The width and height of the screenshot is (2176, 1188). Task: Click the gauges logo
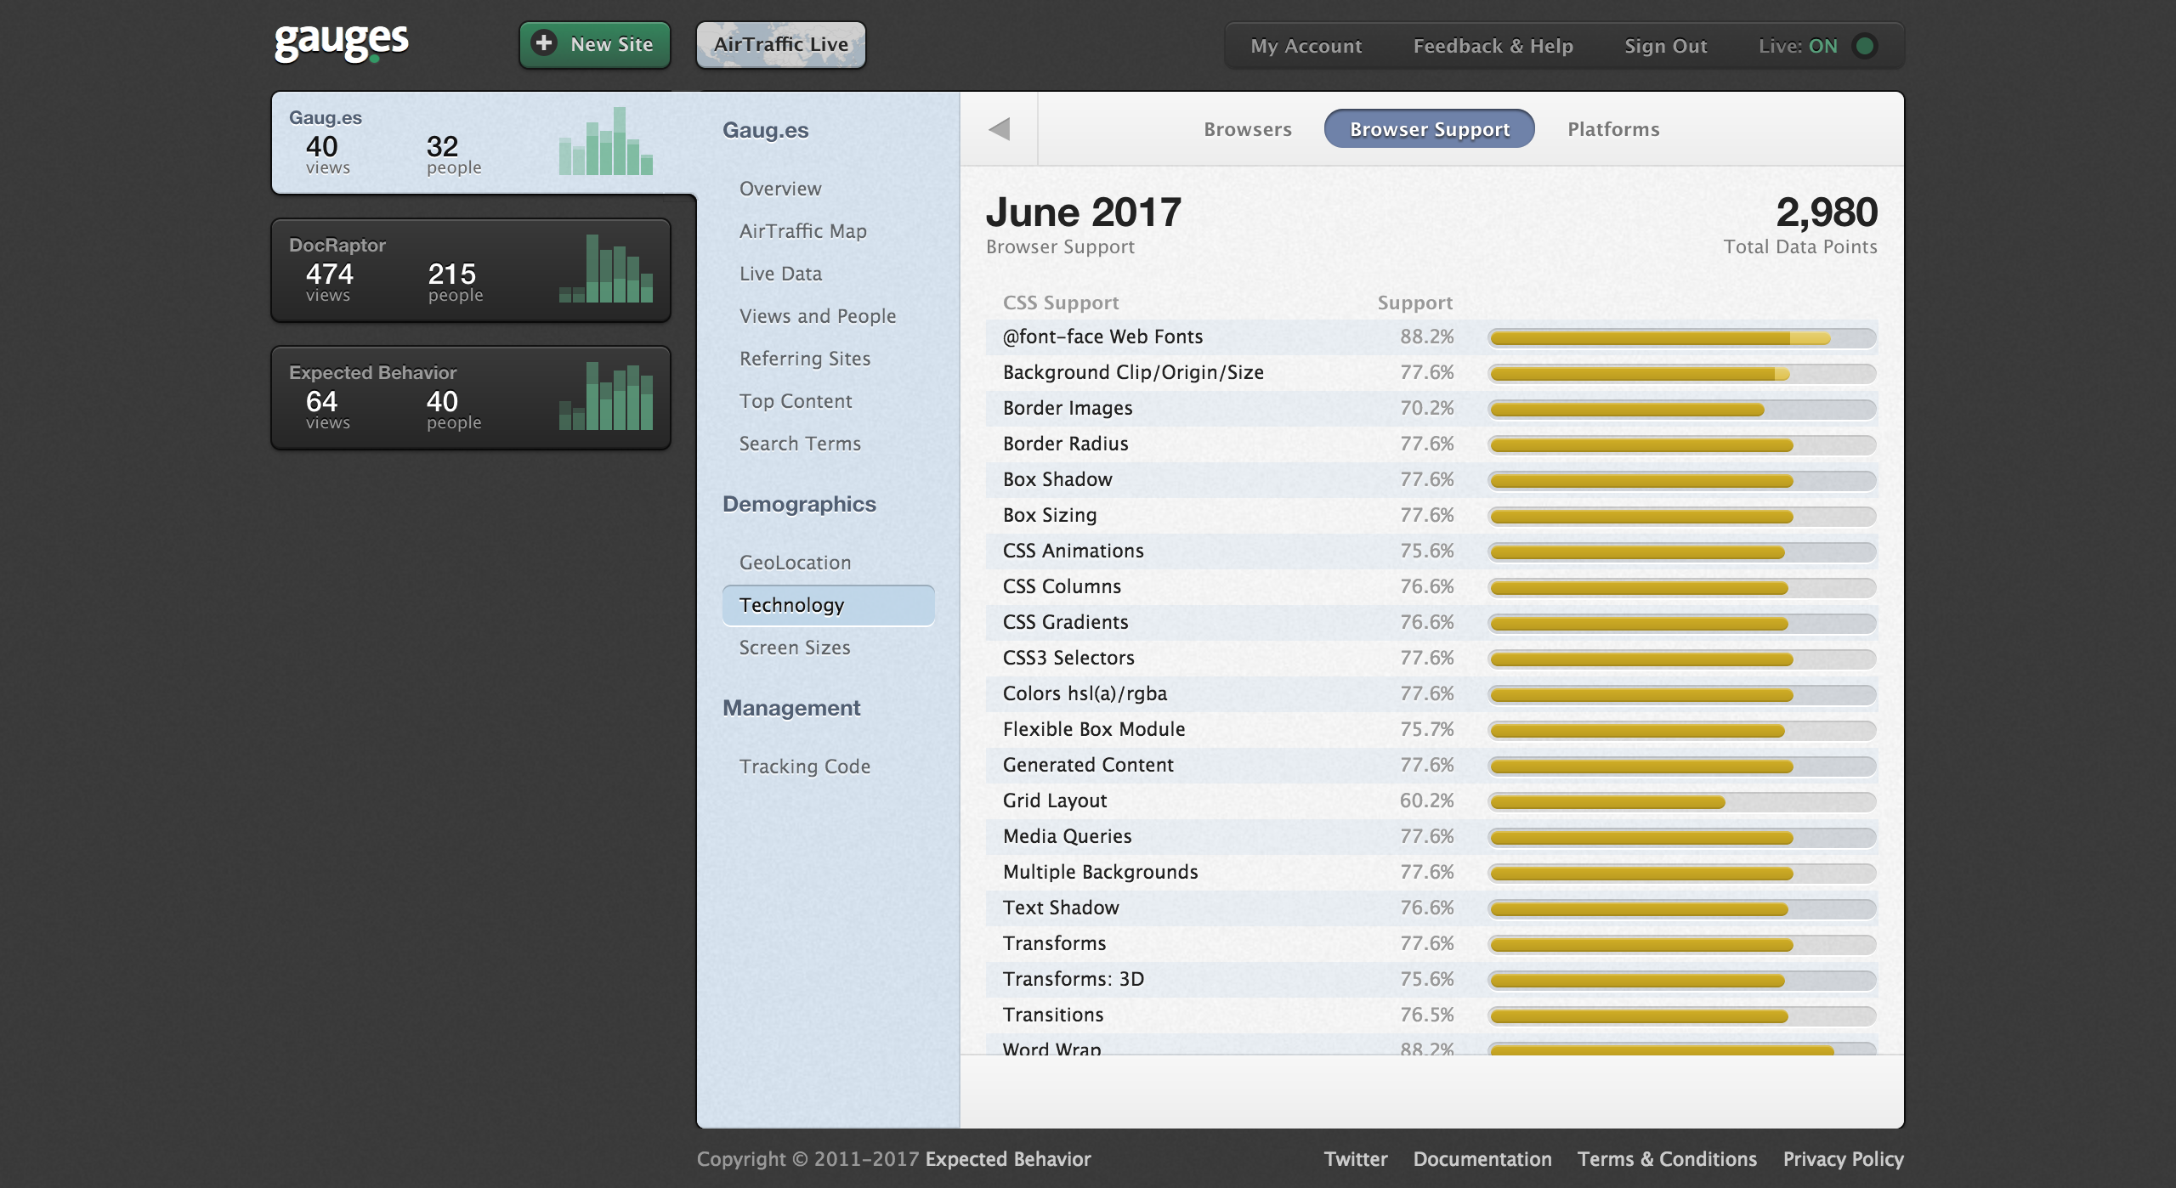[x=341, y=42]
